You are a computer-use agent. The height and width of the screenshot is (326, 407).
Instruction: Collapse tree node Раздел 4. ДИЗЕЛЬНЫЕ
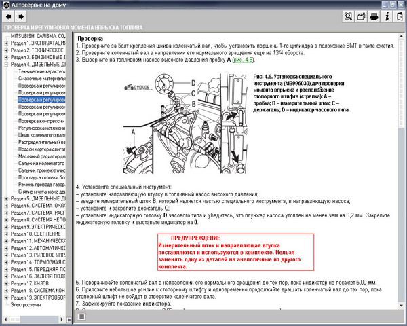click(6, 64)
